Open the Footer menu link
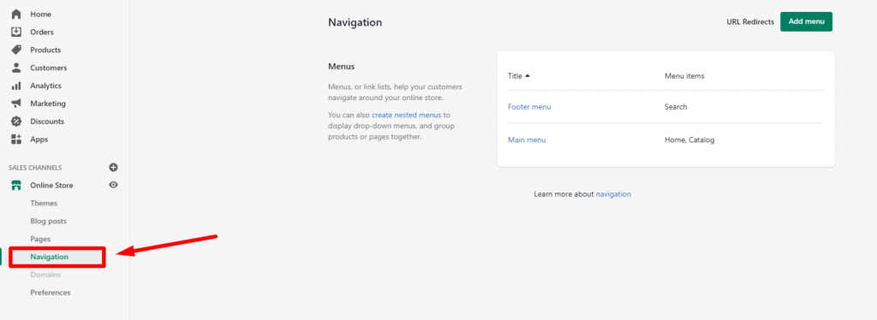The width and height of the screenshot is (877, 320). 529,107
